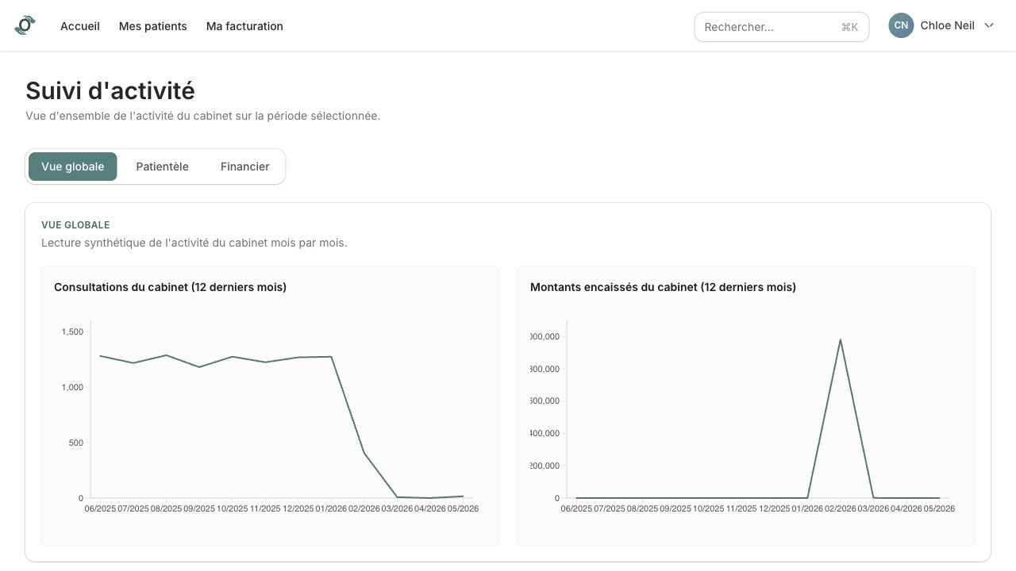Image resolution: width=1016 pixels, height=571 pixels.
Task: Click the Suivi d'activité heading
Action: point(110,90)
